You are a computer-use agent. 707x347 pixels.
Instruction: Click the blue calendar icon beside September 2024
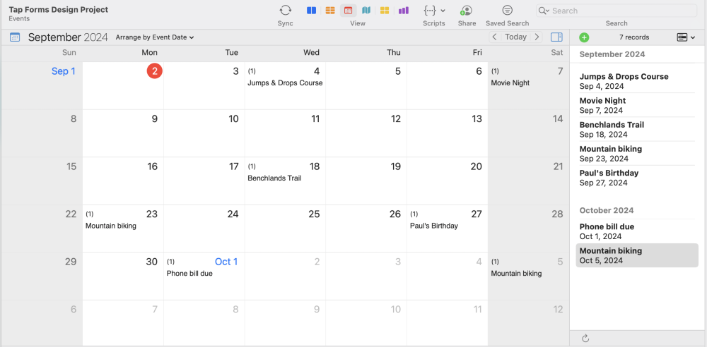pyautogui.click(x=14, y=37)
